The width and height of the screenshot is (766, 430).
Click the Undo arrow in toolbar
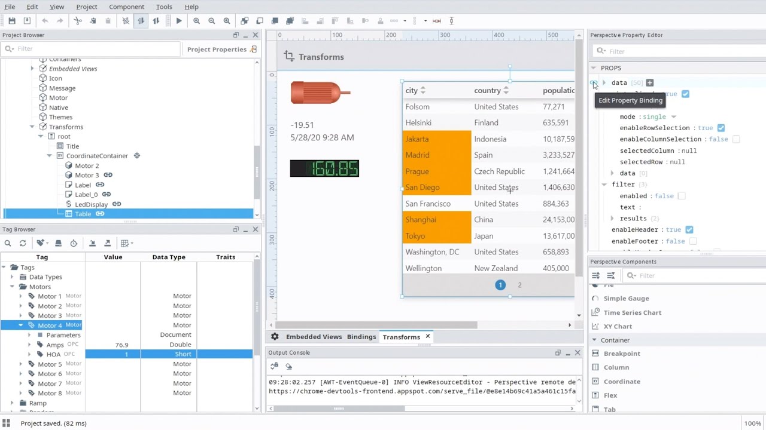[x=45, y=21]
